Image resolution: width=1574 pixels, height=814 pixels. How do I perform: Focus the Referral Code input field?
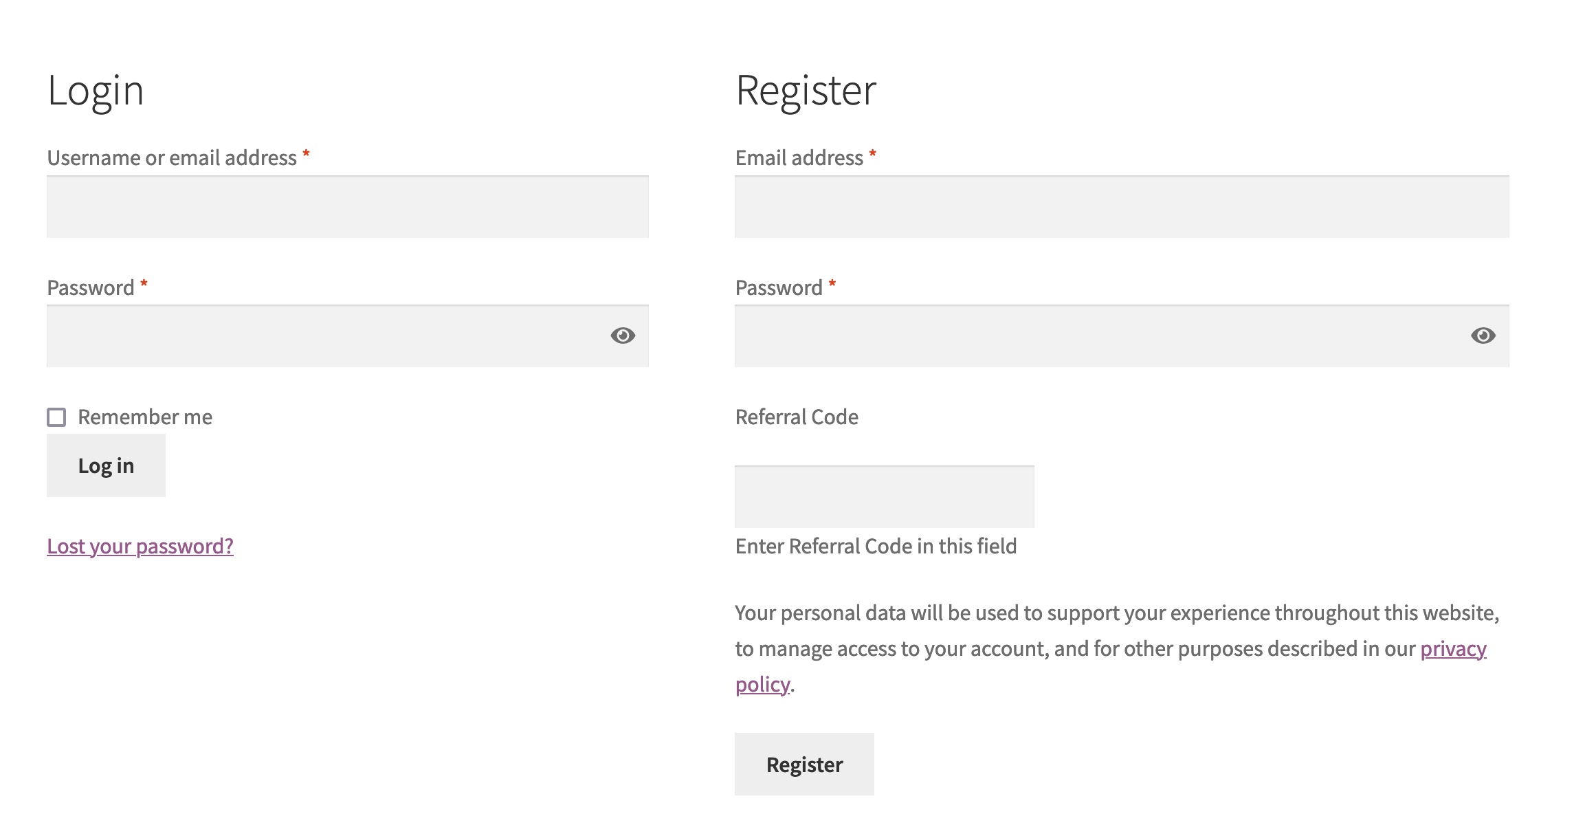point(884,496)
